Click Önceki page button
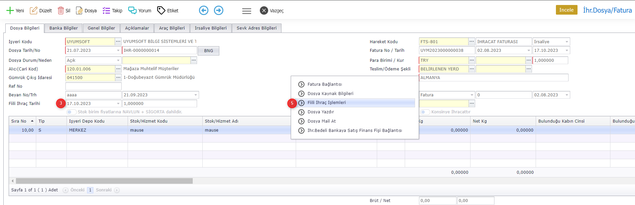This screenshot has width=635, height=205. [x=74, y=190]
